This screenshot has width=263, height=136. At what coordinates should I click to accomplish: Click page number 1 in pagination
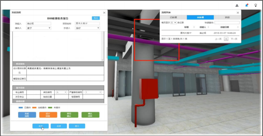(x=226, y=39)
